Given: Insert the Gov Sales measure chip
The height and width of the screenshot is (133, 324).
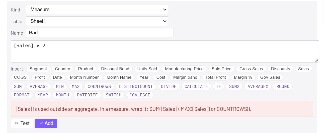Looking at the screenshot, I should click(x=270, y=77).
